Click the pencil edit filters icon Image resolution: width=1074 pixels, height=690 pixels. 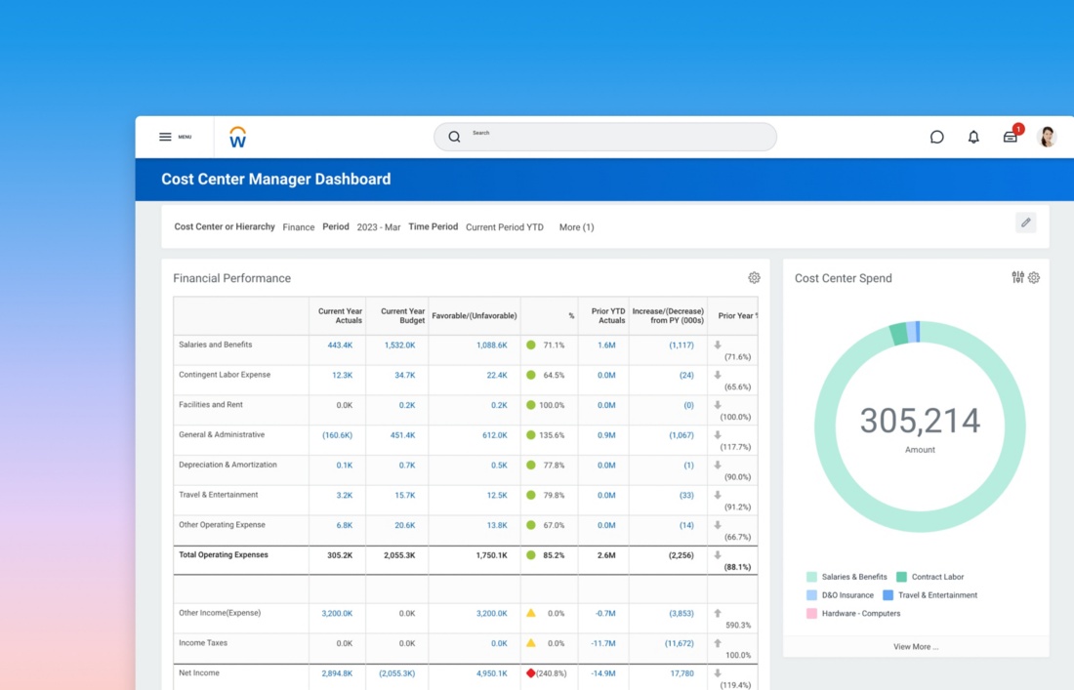(1025, 223)
